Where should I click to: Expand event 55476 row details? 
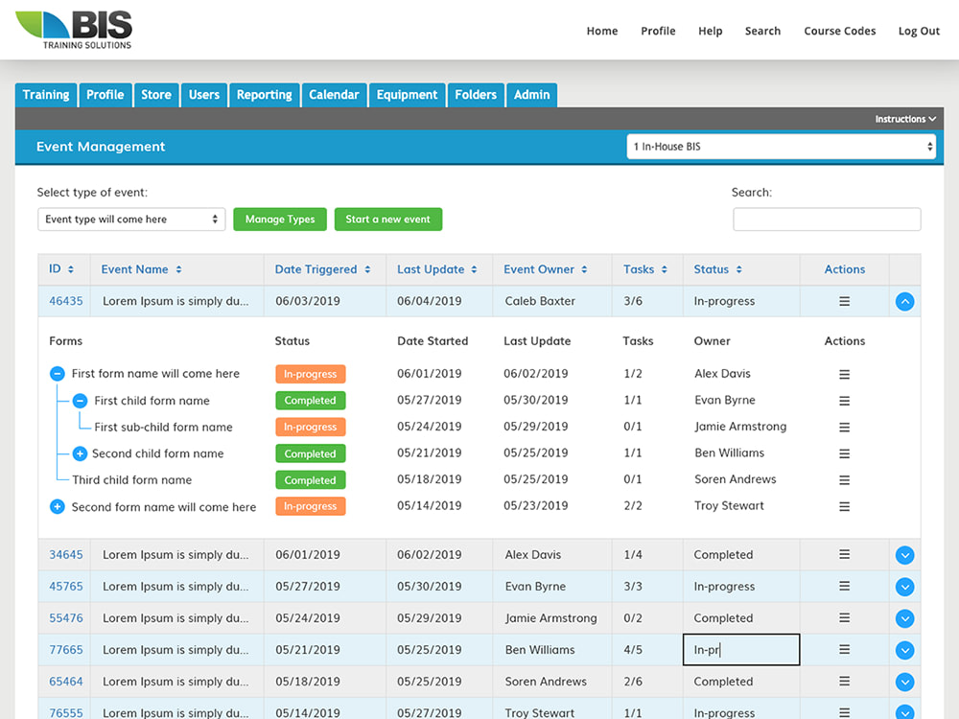pos(904,618)
